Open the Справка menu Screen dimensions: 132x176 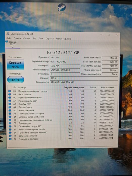50,39
